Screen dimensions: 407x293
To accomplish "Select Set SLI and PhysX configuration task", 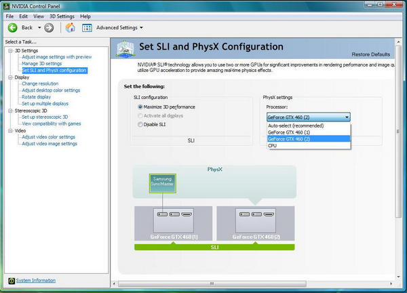I will point(54,71).
